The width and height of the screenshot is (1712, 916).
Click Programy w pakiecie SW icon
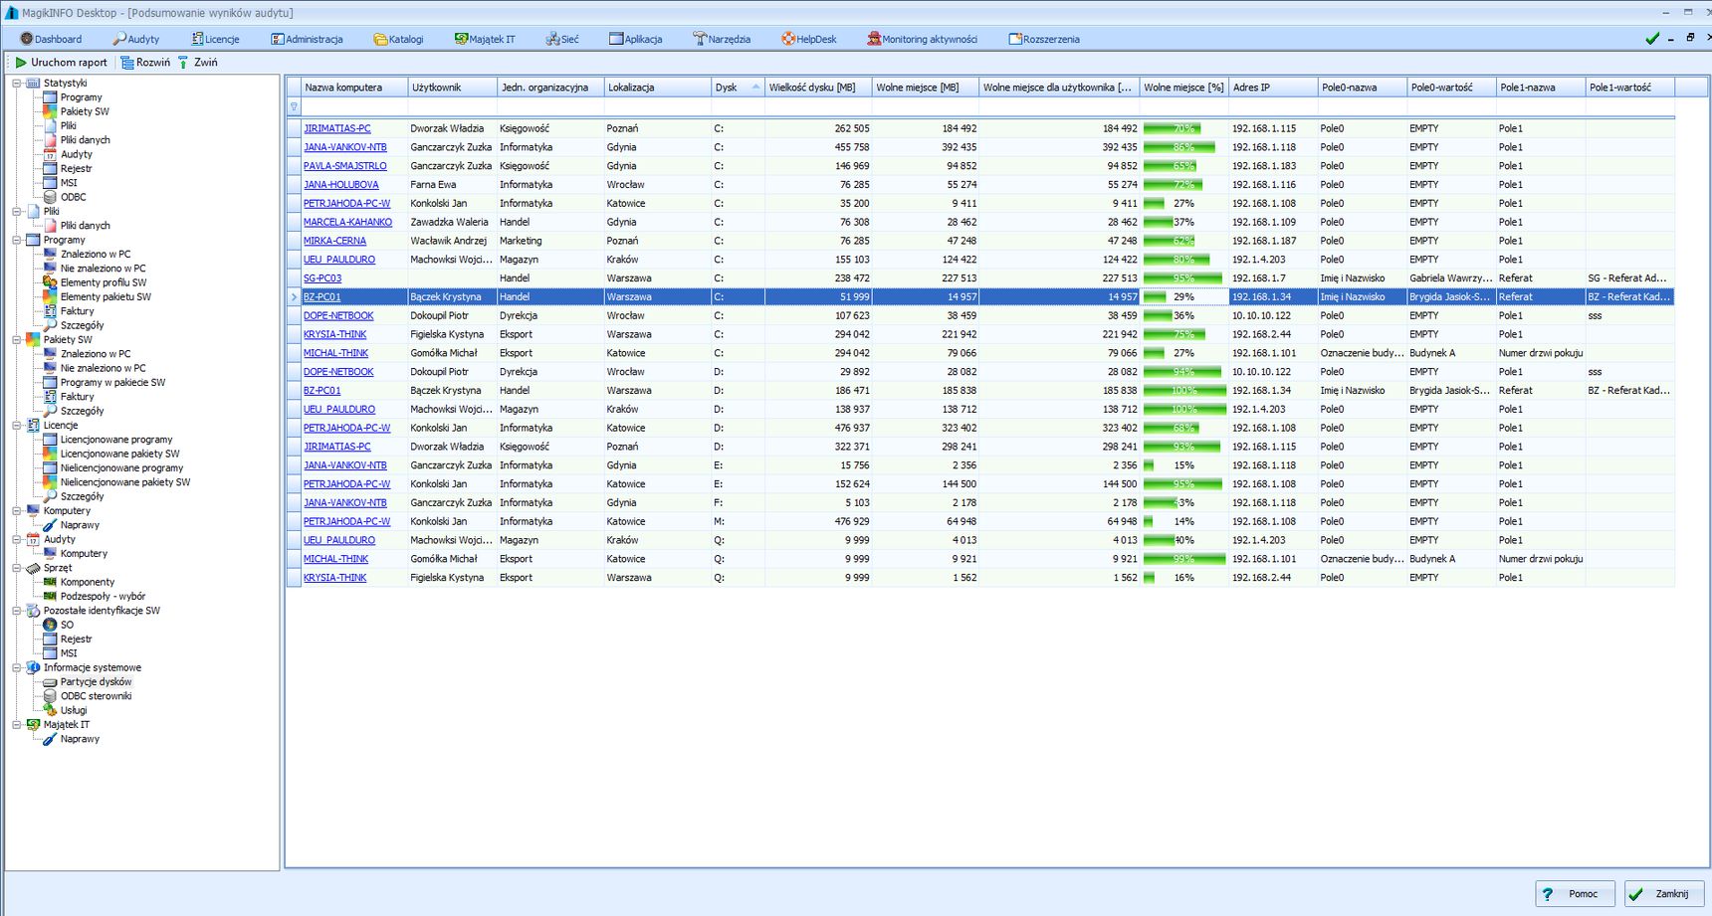[50, 382]
